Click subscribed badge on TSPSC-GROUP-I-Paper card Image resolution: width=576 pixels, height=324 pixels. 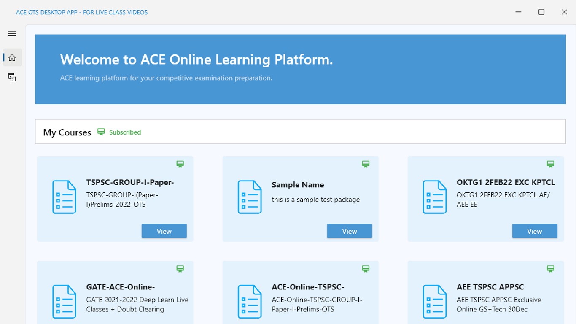180,164
